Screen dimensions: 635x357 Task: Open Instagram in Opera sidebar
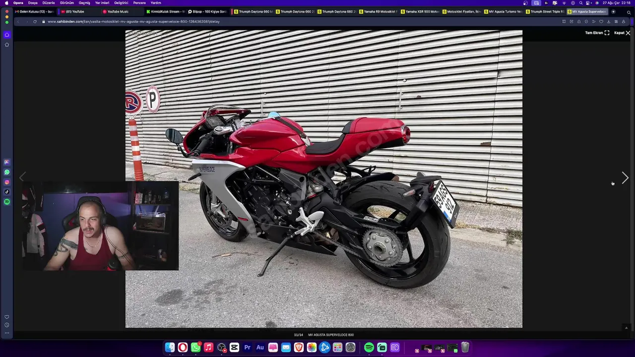(x=7, y=182)
